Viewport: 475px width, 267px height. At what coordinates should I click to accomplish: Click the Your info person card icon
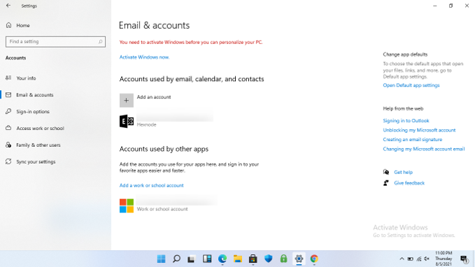8,78
